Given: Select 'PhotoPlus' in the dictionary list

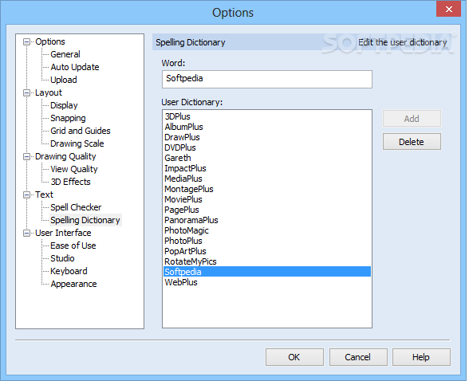Looking at the screenshot, I should coord(266,241).
